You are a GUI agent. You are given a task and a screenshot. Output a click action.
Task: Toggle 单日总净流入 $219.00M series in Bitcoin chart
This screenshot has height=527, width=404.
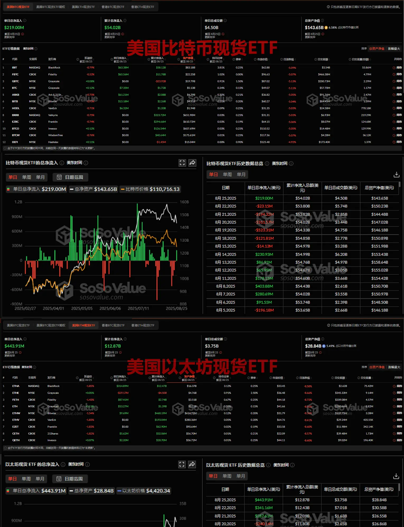36,189
